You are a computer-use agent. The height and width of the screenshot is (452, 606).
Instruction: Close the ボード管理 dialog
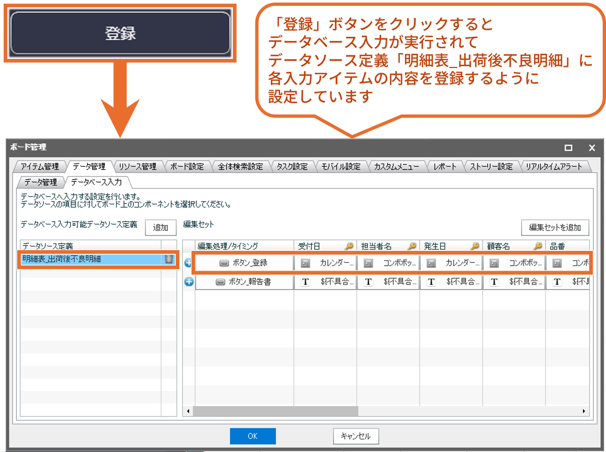pyautogui.click(x=592, y=148)
